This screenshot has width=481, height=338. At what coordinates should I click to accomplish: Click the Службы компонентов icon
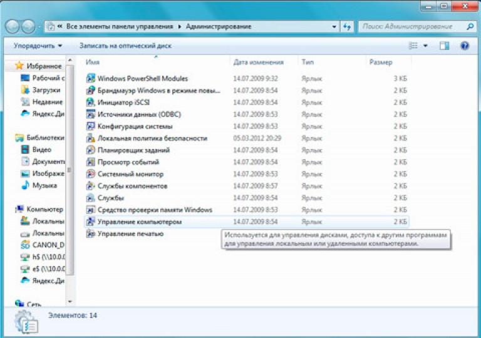90,186
